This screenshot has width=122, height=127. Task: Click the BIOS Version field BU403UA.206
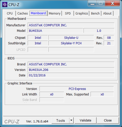coord(71,70)
